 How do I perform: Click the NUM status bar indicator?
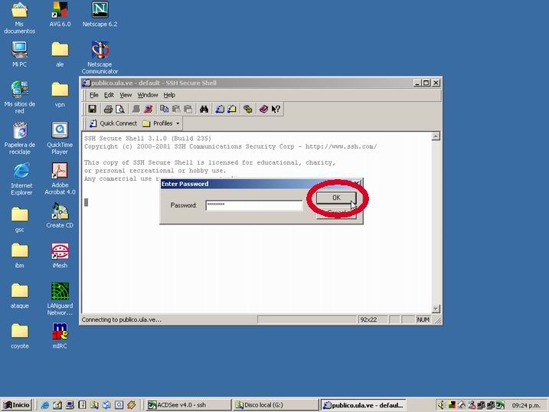coord(423,319)
